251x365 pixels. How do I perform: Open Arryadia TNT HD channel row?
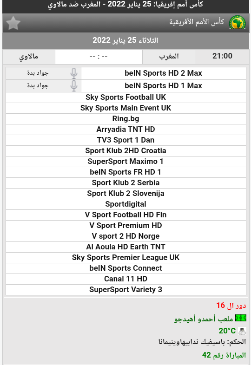tap(126, 130)
